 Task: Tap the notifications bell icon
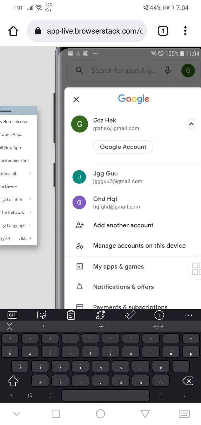80,287
